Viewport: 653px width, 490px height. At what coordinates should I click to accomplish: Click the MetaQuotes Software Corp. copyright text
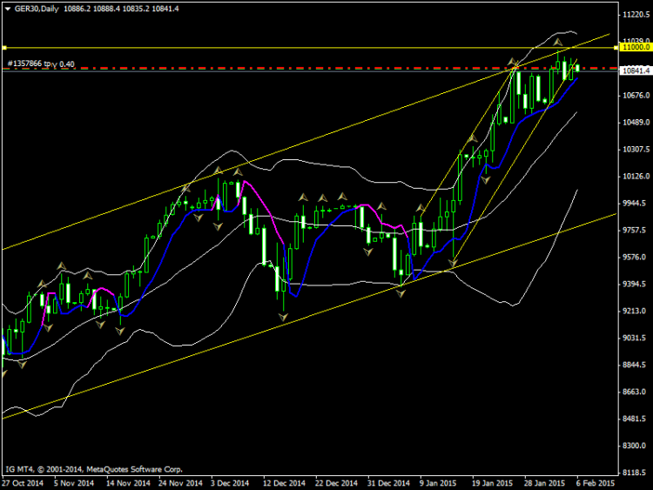coord(134,469)
